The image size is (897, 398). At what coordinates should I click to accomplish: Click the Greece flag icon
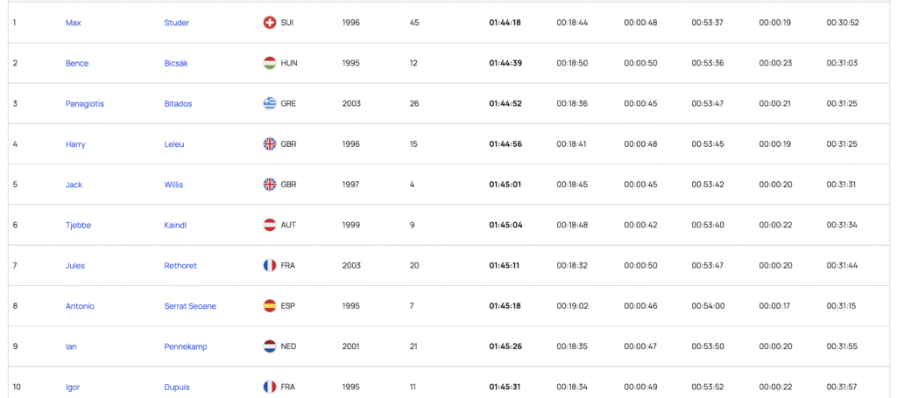click(270, 103)
